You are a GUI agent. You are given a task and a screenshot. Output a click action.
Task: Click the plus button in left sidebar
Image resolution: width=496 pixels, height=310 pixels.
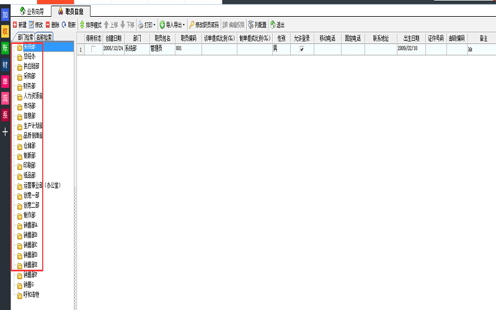[x=5, y=131]
